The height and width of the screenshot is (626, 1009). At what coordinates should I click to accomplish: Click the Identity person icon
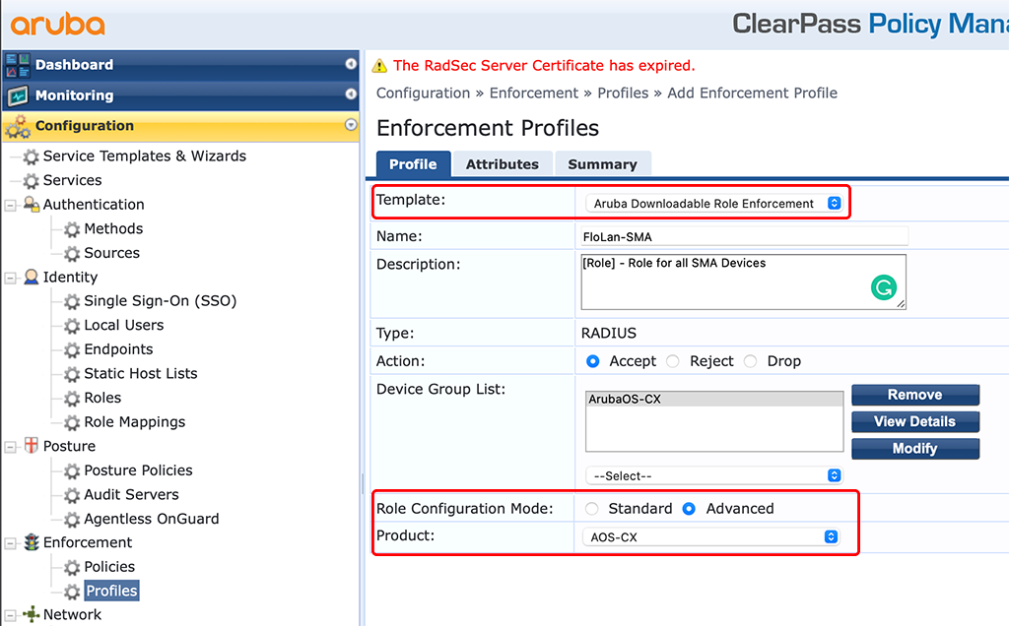click(x=33, y=277)
